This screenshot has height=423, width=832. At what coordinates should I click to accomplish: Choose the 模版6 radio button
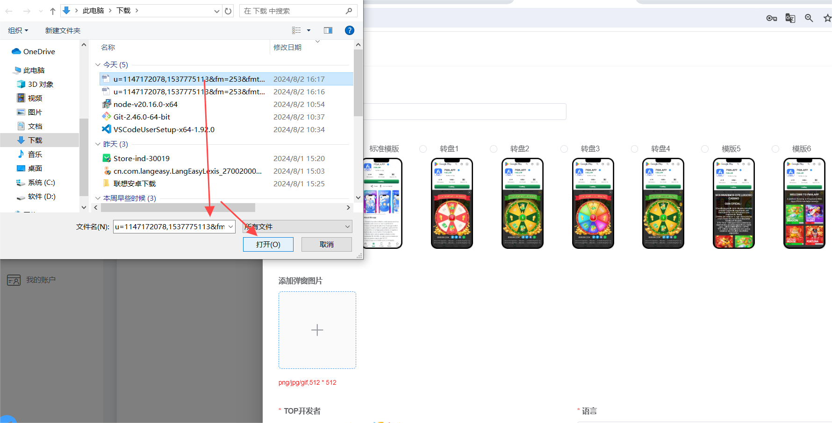point(775,149)
